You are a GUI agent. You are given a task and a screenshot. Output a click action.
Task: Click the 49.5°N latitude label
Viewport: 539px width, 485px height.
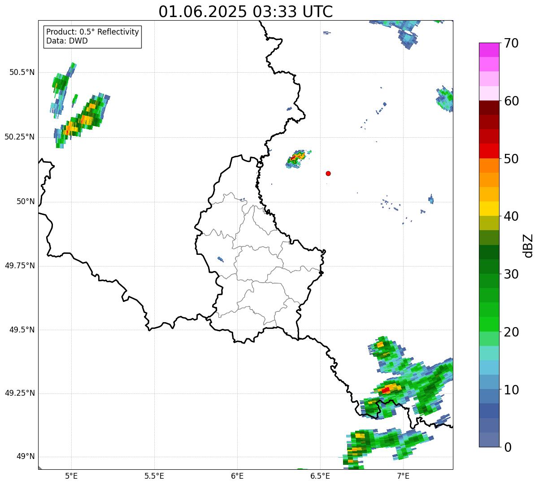click(x=22, y=330)
